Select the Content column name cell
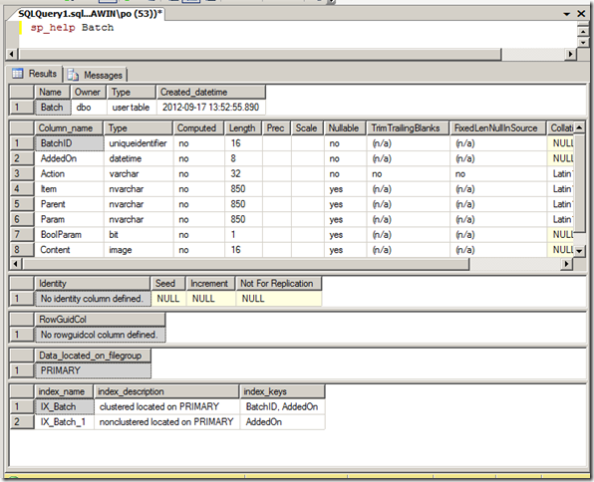 coord(69,250)
